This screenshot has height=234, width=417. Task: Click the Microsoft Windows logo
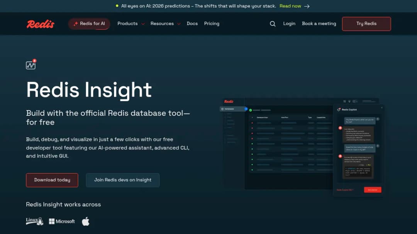point(62,221)
